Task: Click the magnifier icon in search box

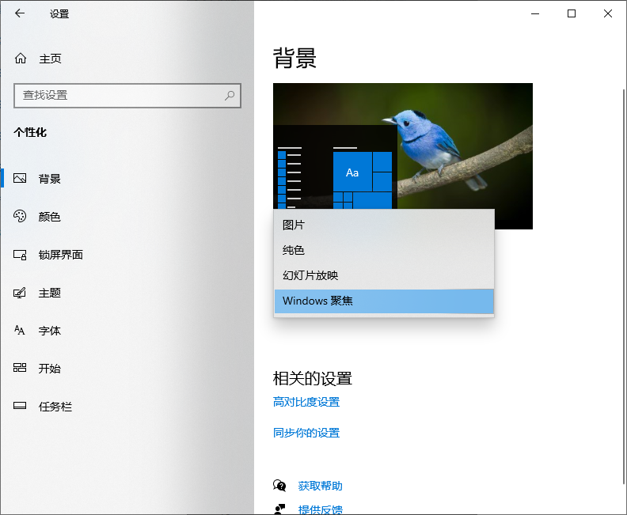Action: click(x=230, y=96)
